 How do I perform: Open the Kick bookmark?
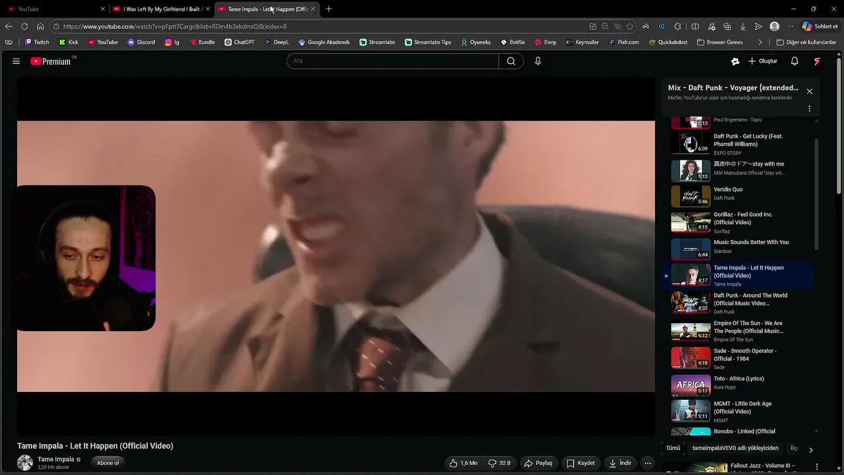(x=69, y=42)
